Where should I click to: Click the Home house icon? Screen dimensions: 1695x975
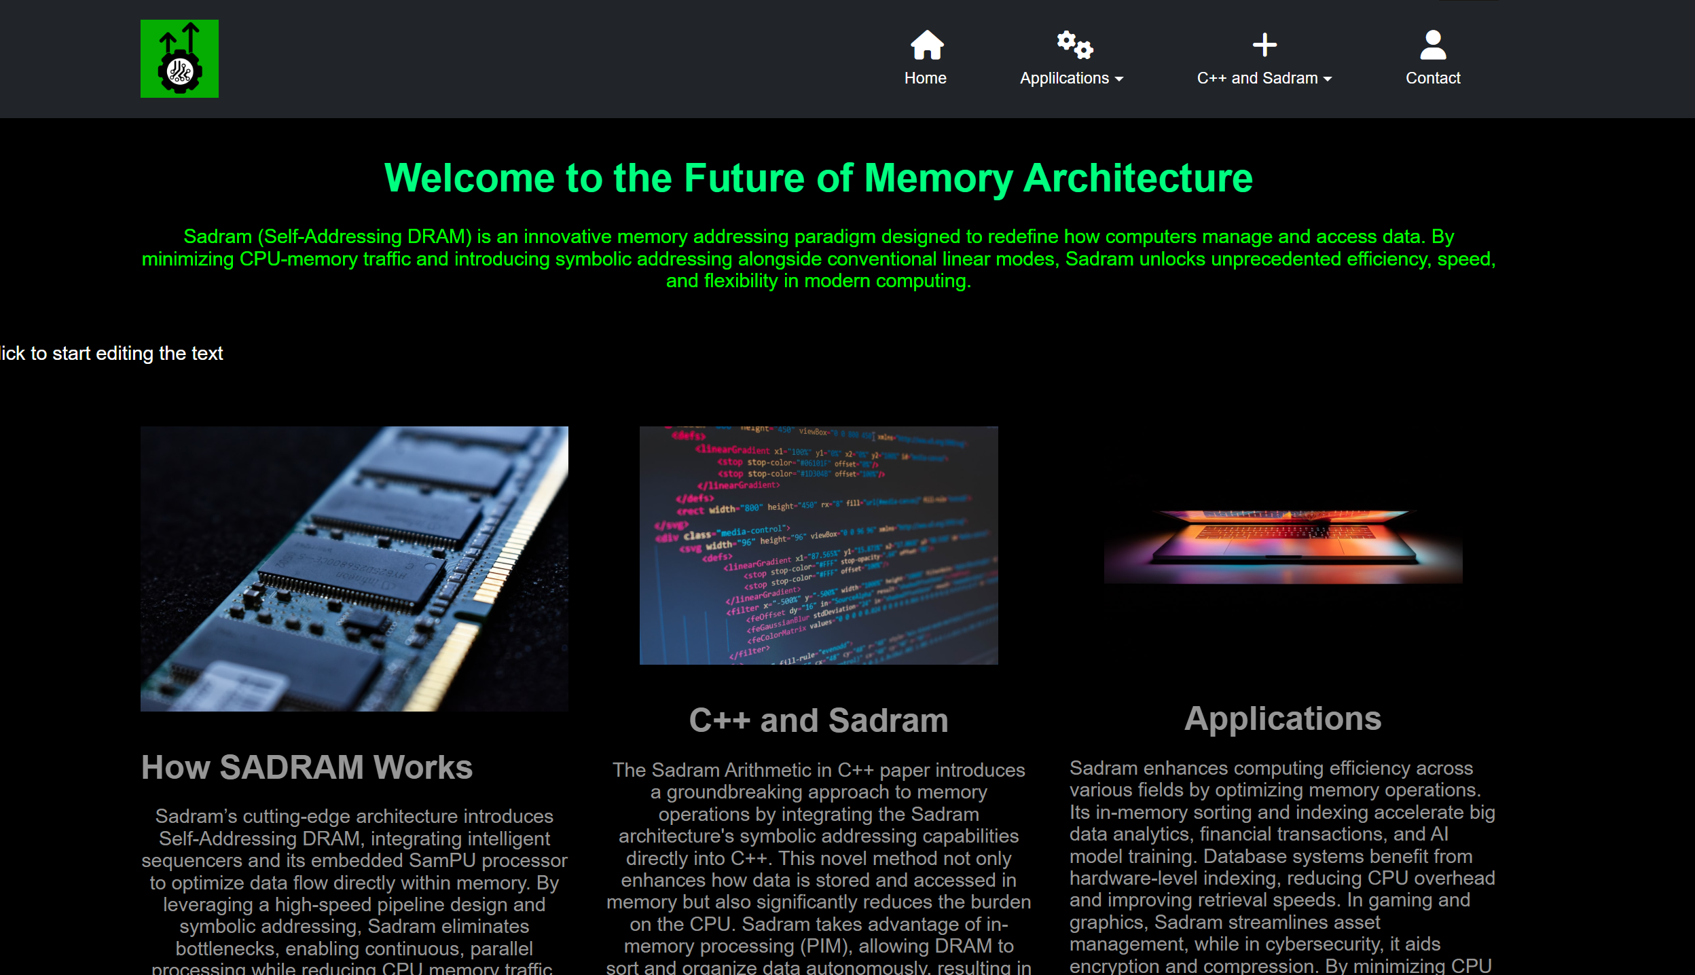926,45
